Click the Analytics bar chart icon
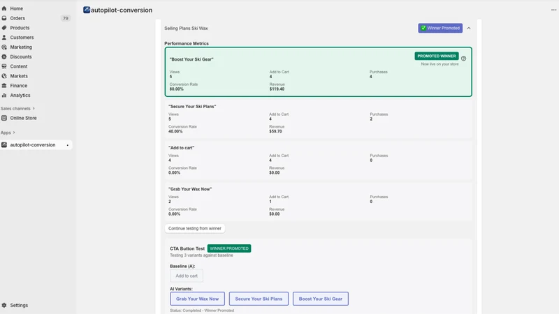The image size is (559, 314). pyautogui.click(x=4, y=95)
